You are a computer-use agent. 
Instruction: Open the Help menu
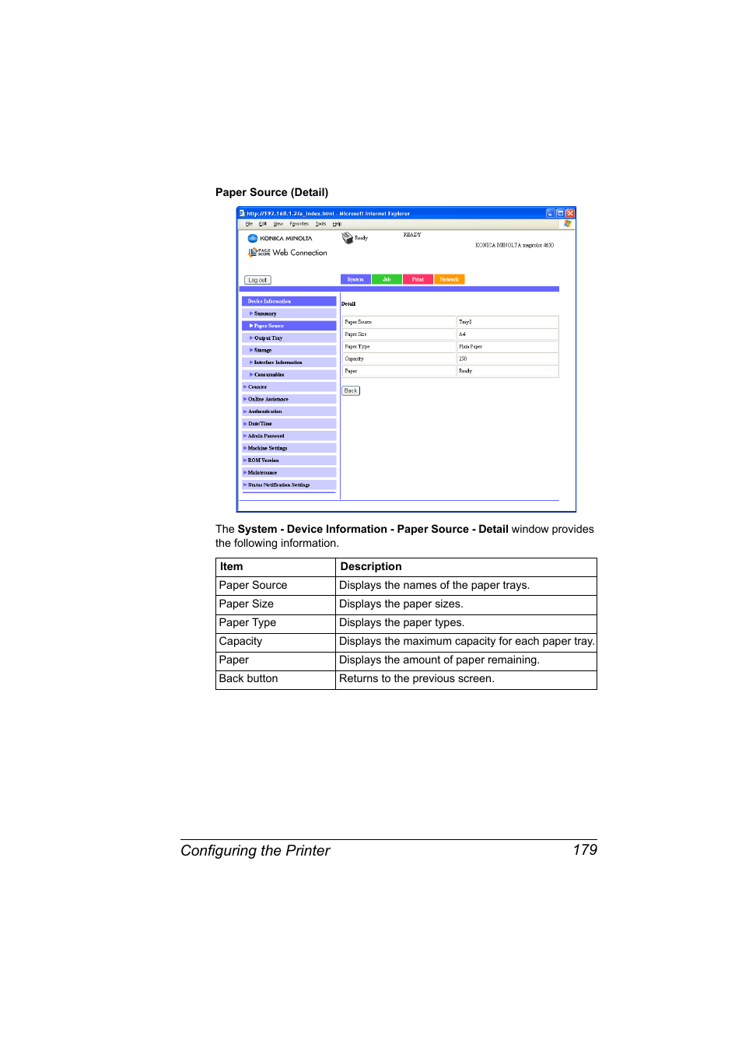click(x=337, y=224)
